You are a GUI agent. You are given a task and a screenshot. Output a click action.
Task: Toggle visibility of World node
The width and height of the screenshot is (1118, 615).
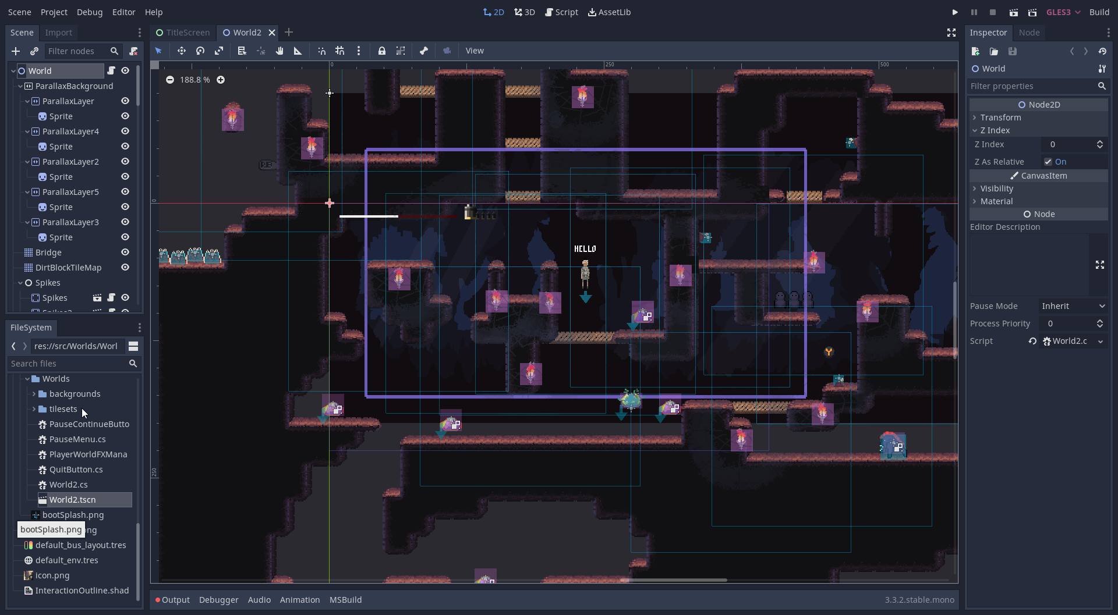click(x=125, y=70)
